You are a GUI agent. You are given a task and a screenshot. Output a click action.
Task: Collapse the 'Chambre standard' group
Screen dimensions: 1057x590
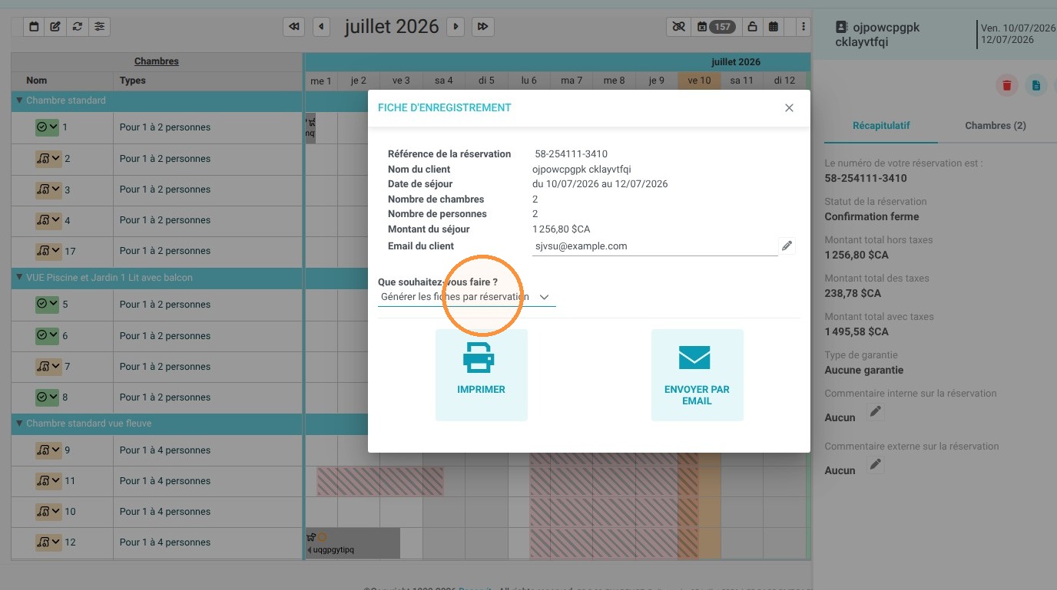coord(19,101)
